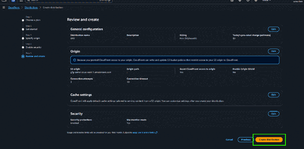Viewport: 304px width, 149px height.
Task: Click the 'Grant CloudFront access to origin' label
Action: 197,69
